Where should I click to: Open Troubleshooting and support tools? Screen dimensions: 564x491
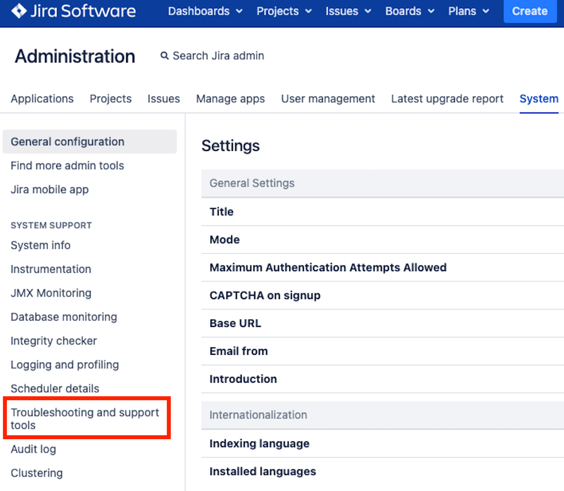85,419
